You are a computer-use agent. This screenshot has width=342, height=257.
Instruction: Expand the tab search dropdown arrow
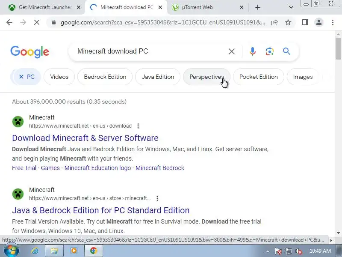tap(291, 7)
